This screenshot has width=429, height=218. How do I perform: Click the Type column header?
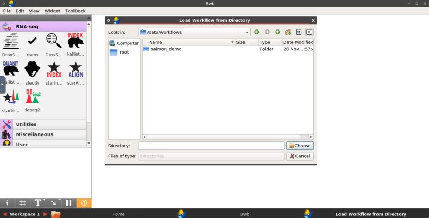click(x=270, y=42)
